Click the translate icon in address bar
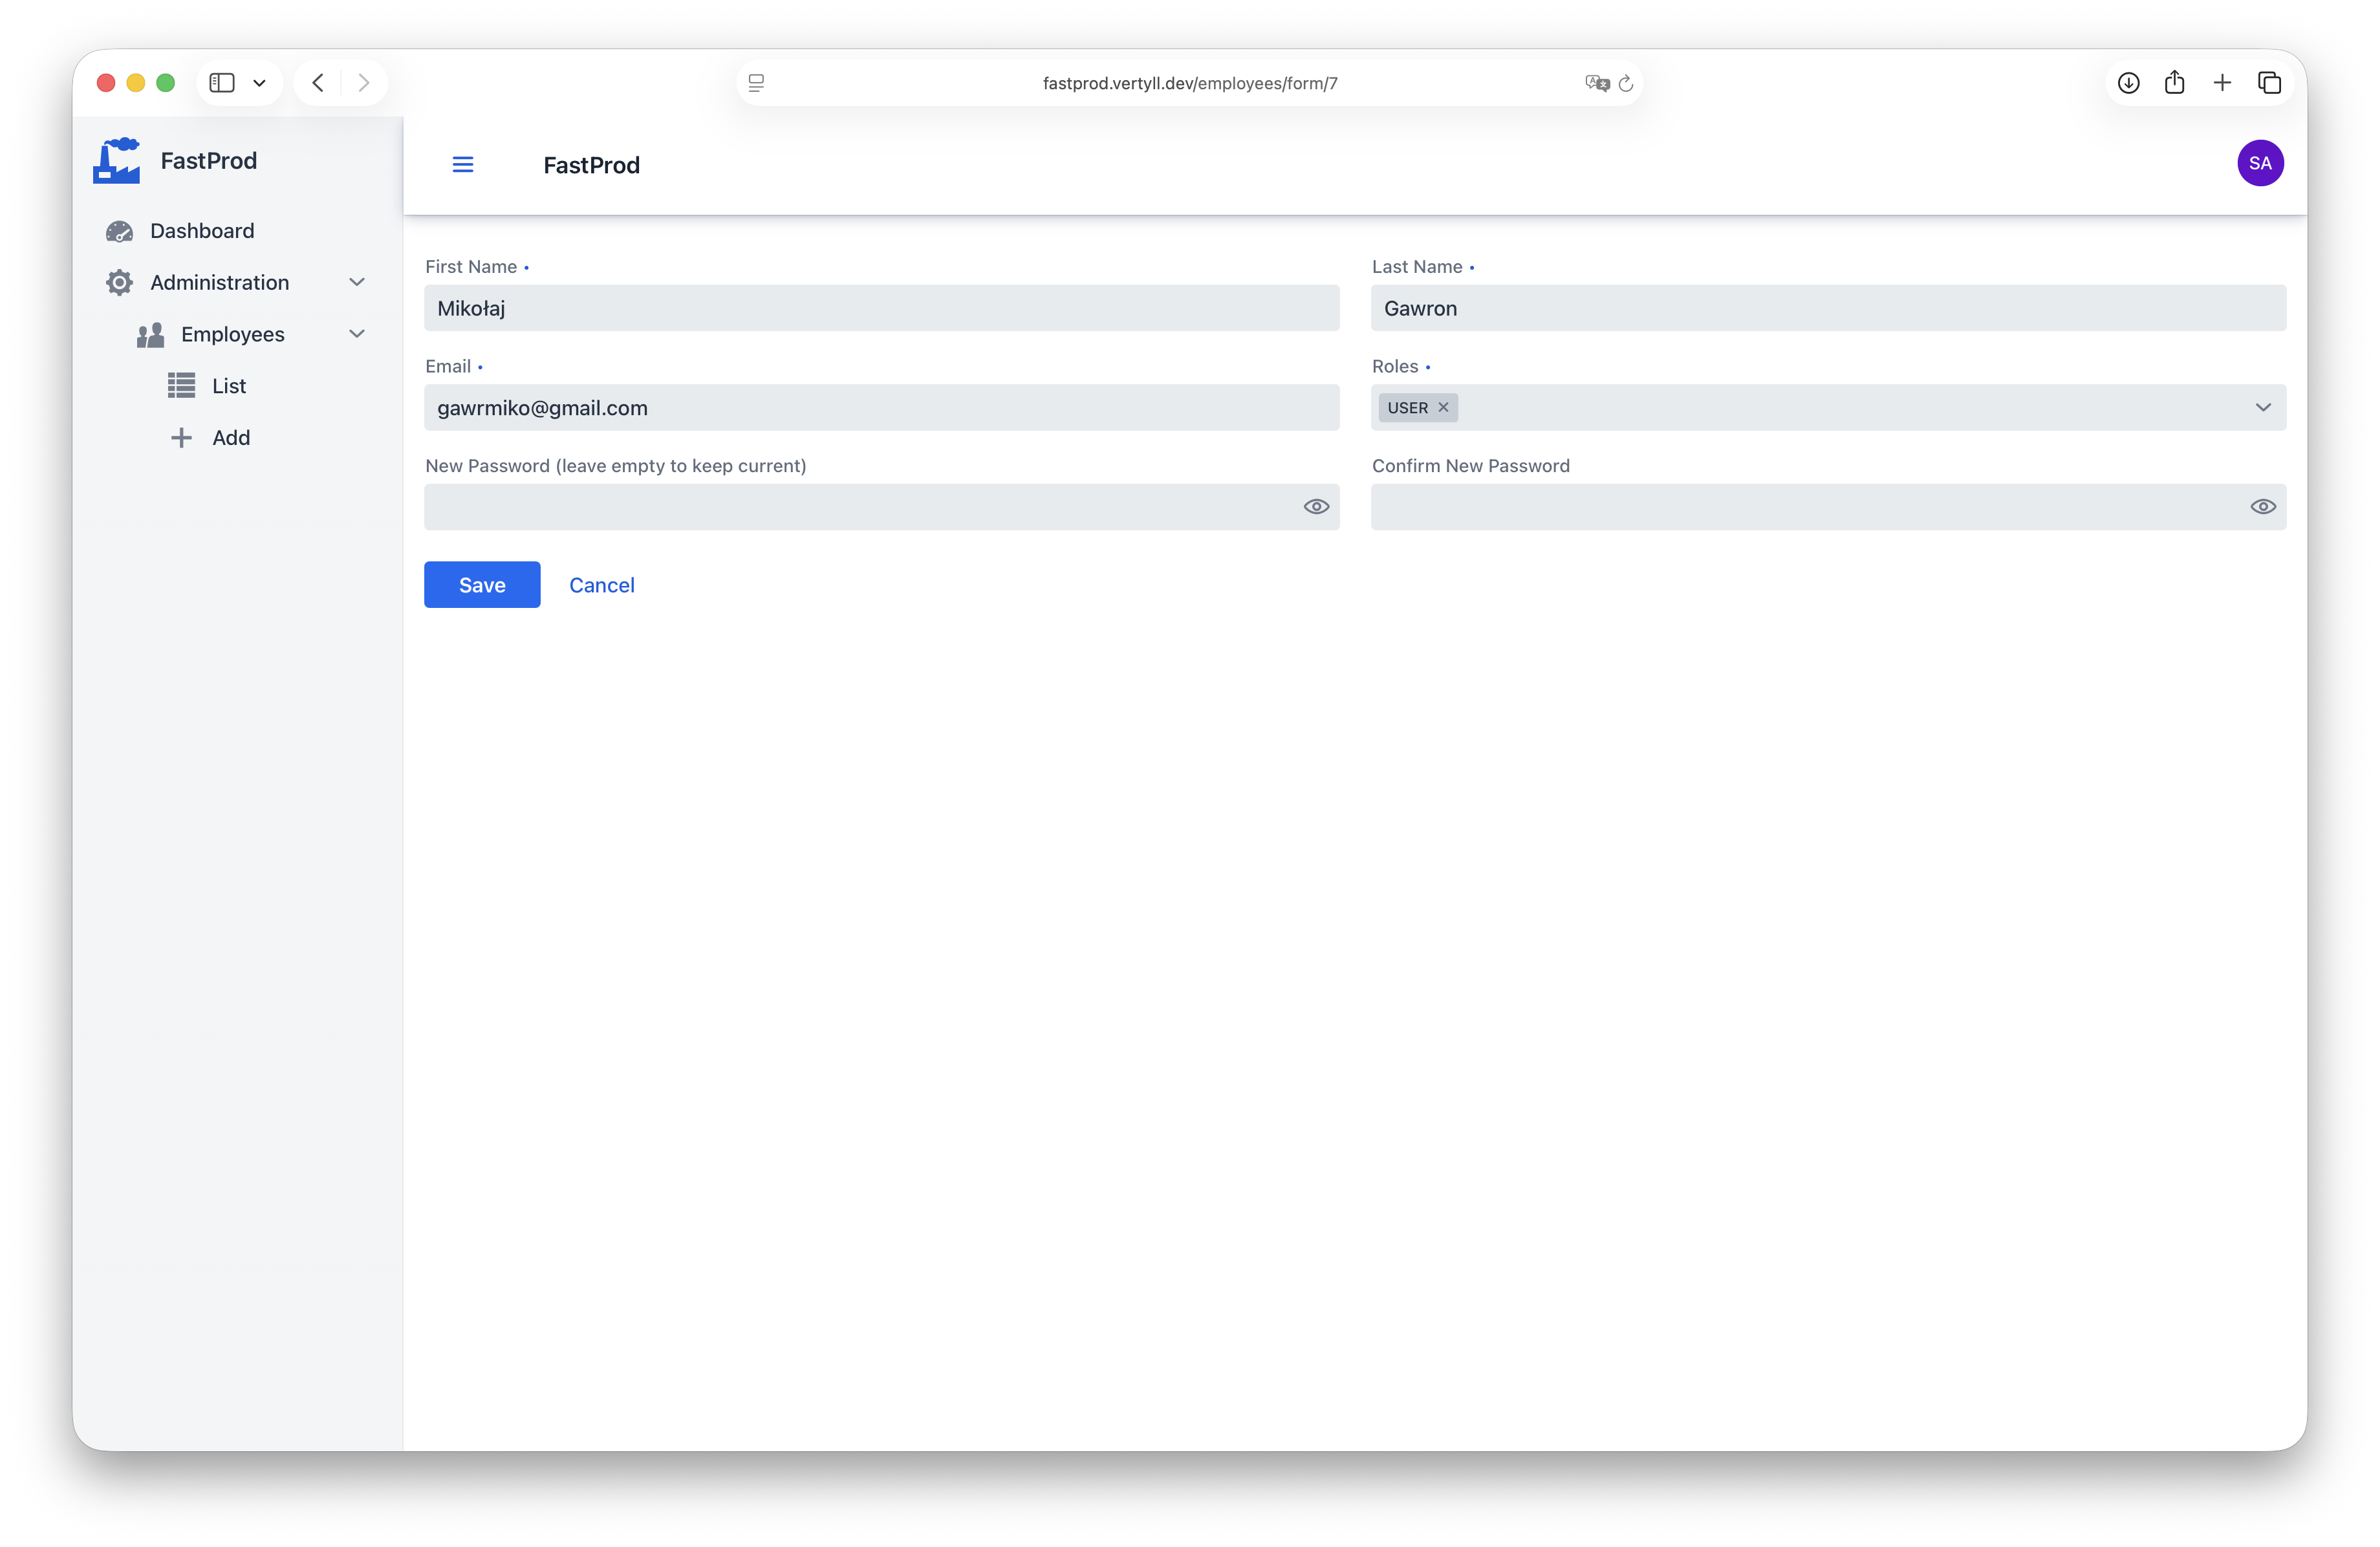Viewport: 2380px width, 1547px height. click(1596, 84)
